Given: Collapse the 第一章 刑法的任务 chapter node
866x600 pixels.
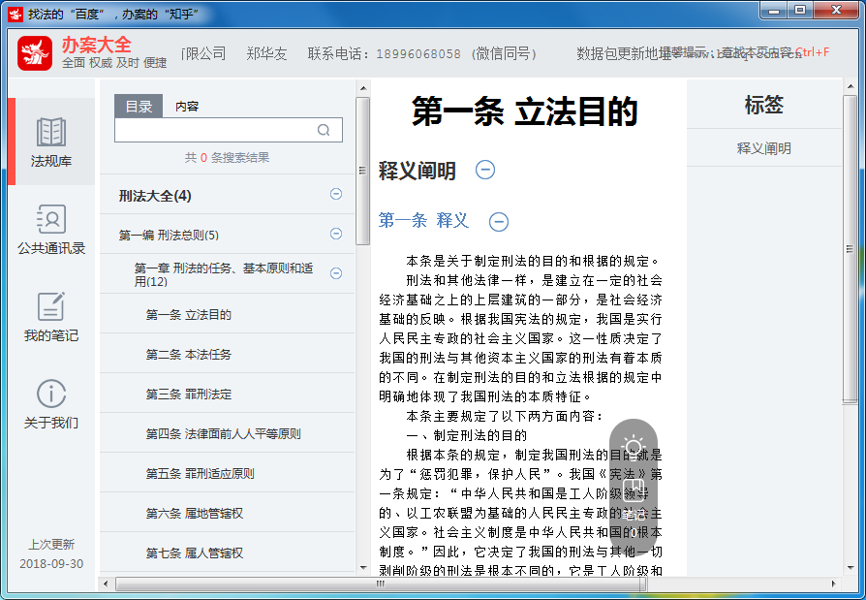Looking at the screenshot, I should (x=336, y=273).
